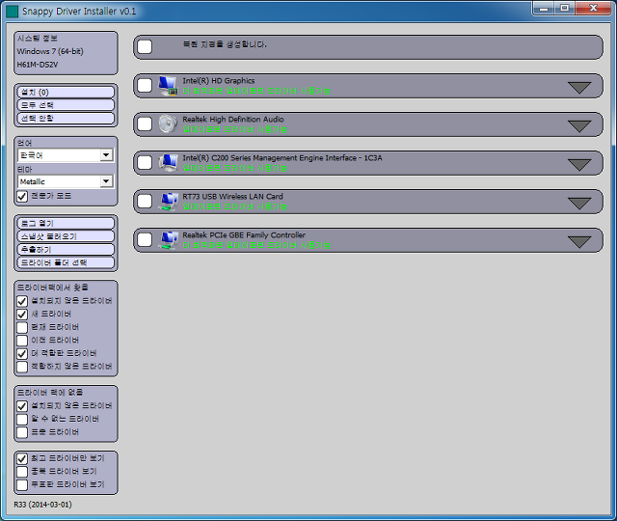
Task: Uncheck the 더 적합한 드라이버 filter
Action: coord(22,354)
